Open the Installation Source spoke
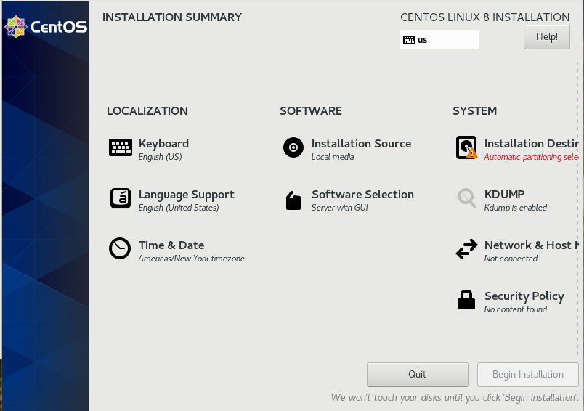Viewport: 584px width, 411px height. (361, 144)
